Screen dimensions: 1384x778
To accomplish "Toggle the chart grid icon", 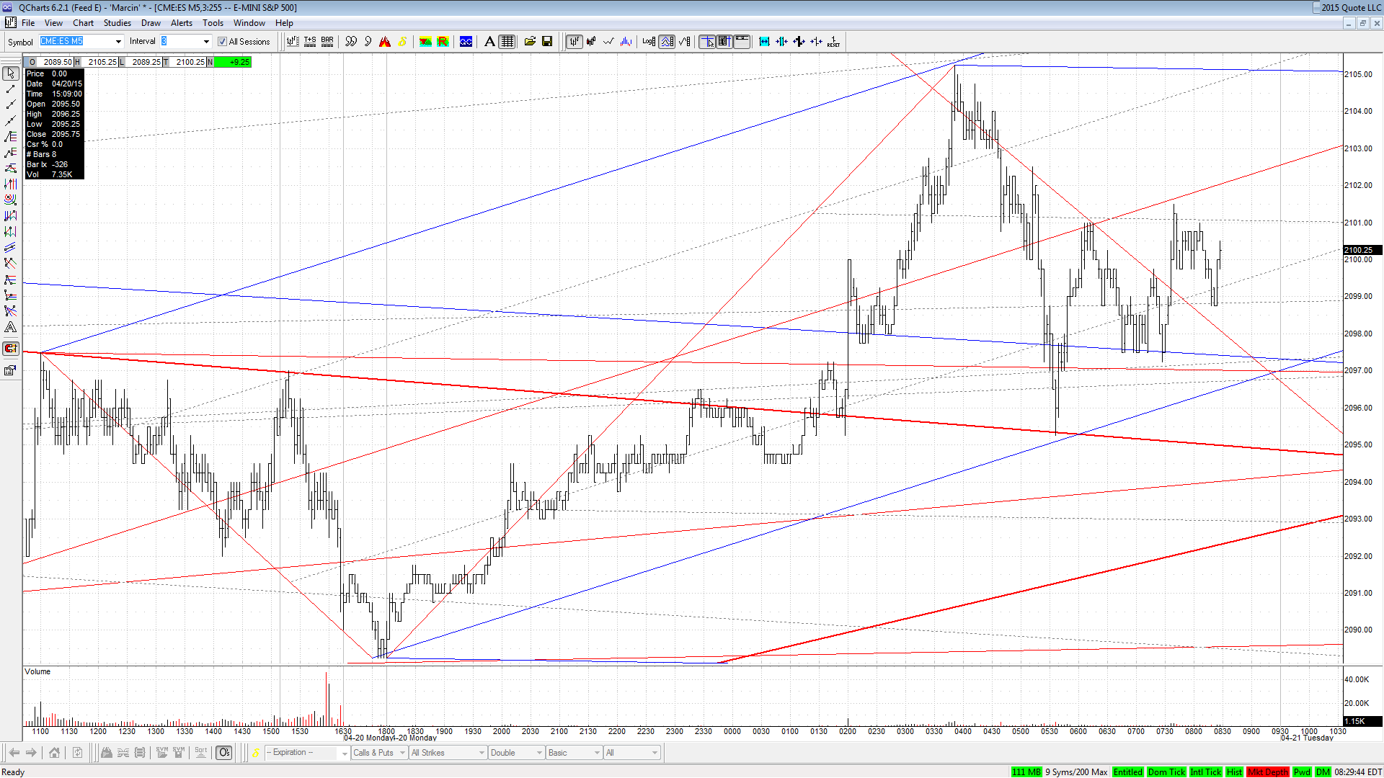I will click(507, 42).
